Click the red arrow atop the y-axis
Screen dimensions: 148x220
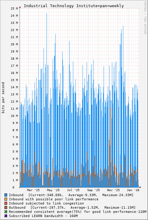[20, 7]
